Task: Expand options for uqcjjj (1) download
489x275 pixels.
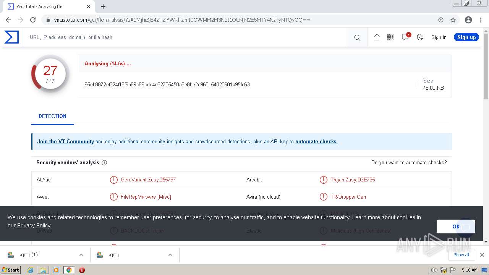Action: (81, 255)
